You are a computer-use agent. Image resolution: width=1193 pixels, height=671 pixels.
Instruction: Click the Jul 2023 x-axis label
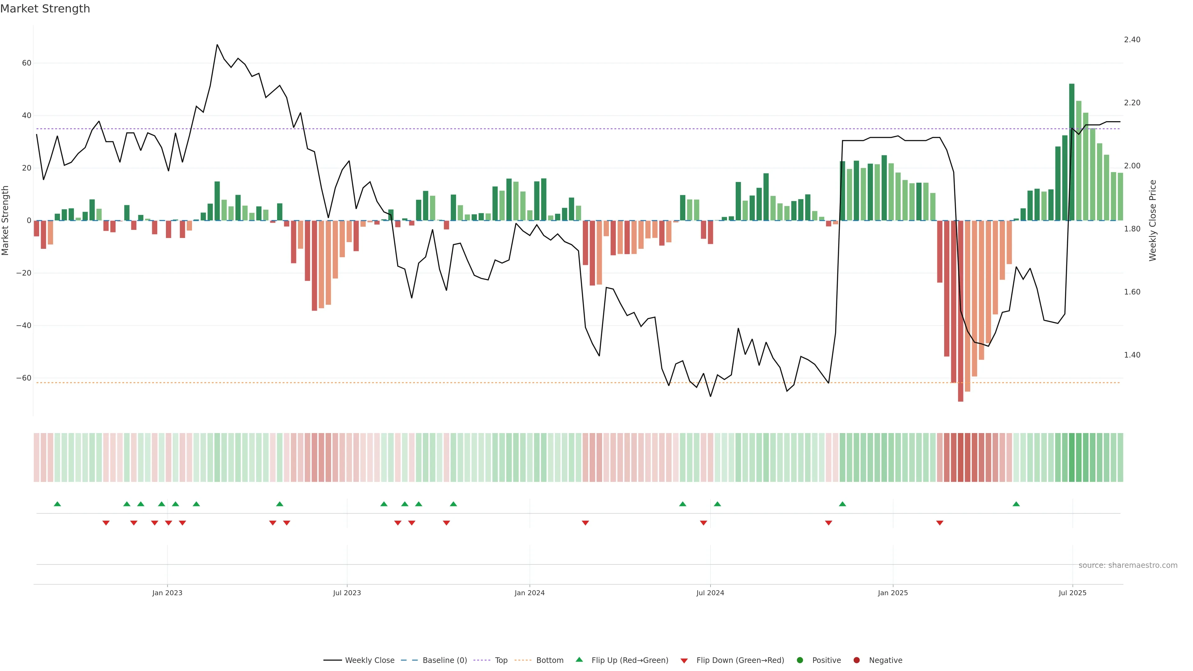pos(347,593)
